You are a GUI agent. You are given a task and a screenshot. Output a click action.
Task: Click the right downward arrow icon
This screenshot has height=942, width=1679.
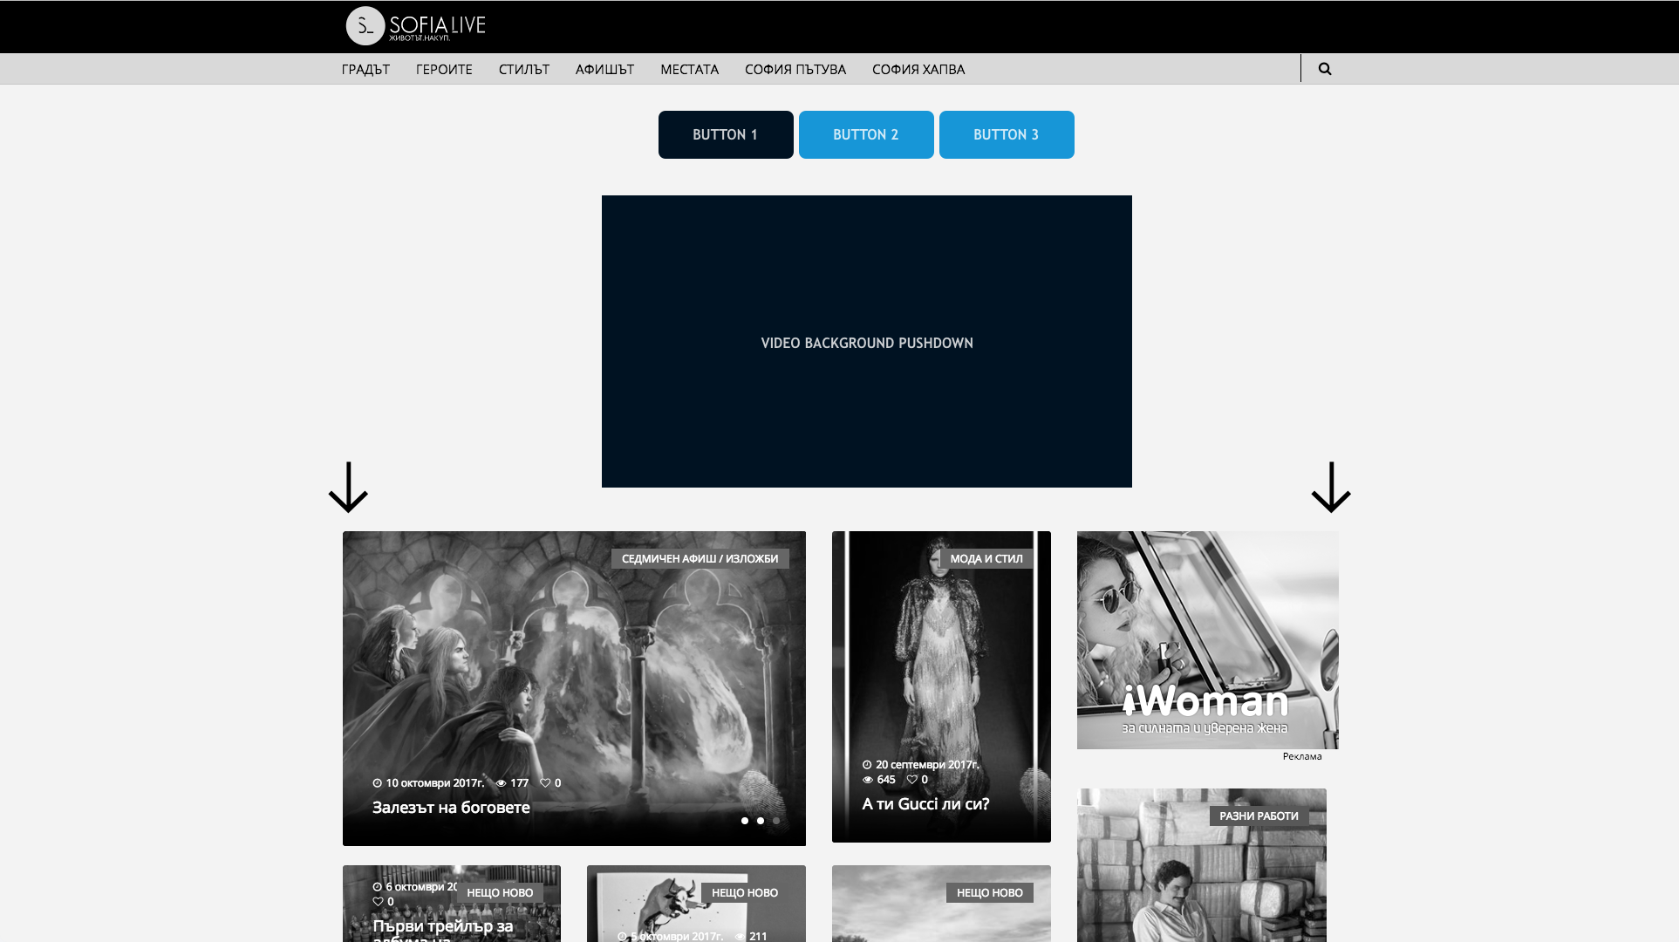pyautogui.click(x=1331, y=488)
